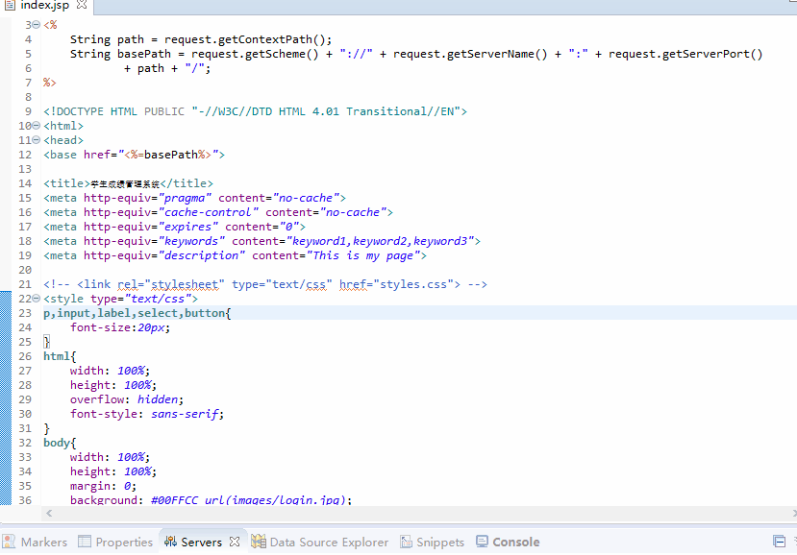This screenshot has width=797, height=555.
Task: Click line number 20 in gutter
Action: click(25, 270)
